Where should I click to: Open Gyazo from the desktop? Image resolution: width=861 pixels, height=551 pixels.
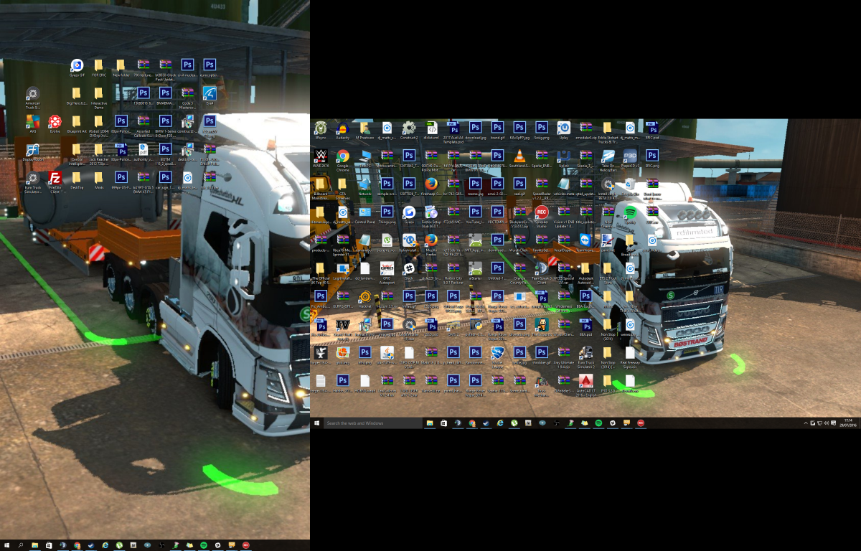tap(408, 212)
